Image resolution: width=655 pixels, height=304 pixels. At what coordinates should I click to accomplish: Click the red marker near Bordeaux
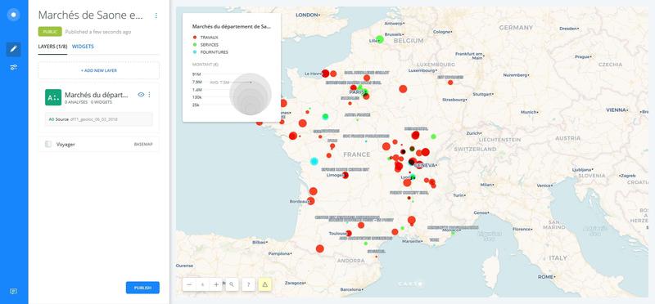pyautogui.click(x=311, y=200)
